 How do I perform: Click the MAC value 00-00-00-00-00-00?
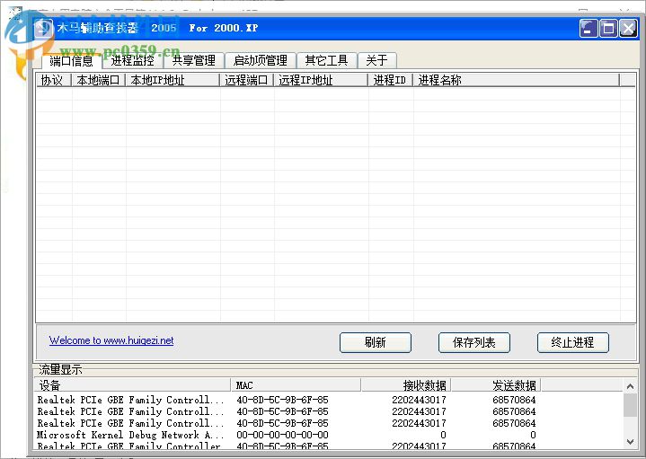(283, 435)
